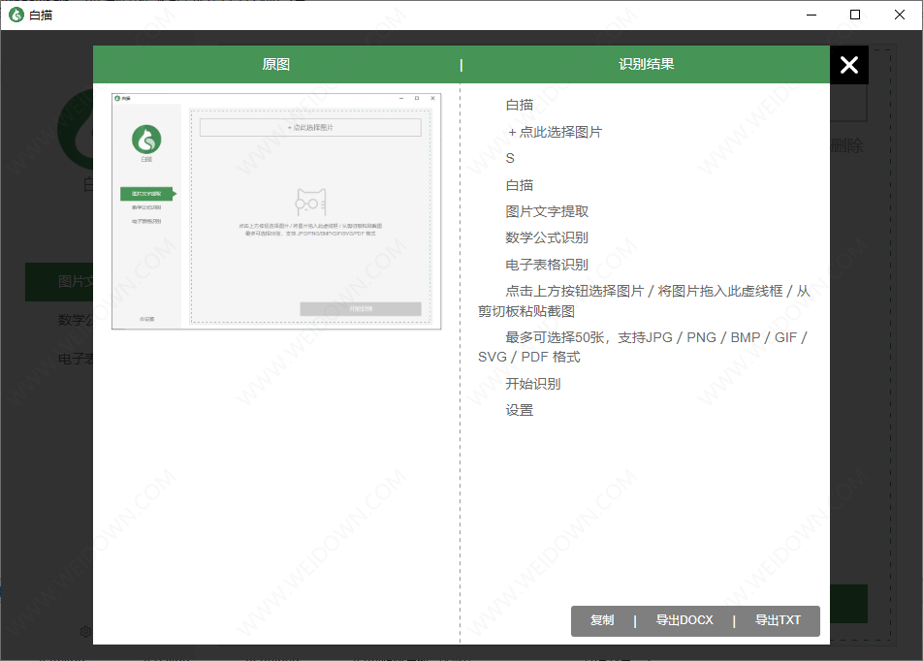Open the original image thumbnail preview
This screenshot has width=923, height=661.
[276, 210]
